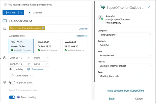This screenshot has height=103, width=156.
Task: Click the Save button in SuperOffice panel
Action: (x=111, y=99)
